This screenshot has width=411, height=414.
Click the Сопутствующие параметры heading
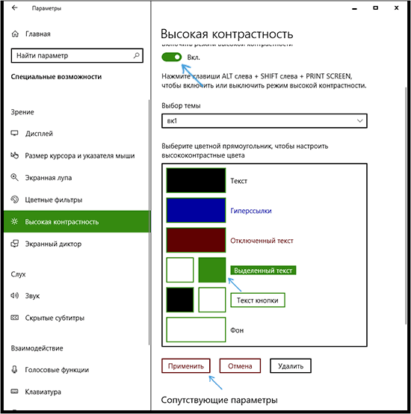pyautogui.click(x=220, y=400)
